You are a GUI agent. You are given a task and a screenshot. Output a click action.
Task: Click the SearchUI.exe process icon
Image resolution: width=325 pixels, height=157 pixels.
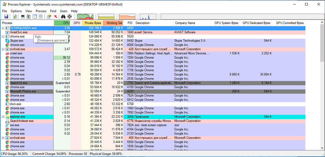(x=7, y=83)
